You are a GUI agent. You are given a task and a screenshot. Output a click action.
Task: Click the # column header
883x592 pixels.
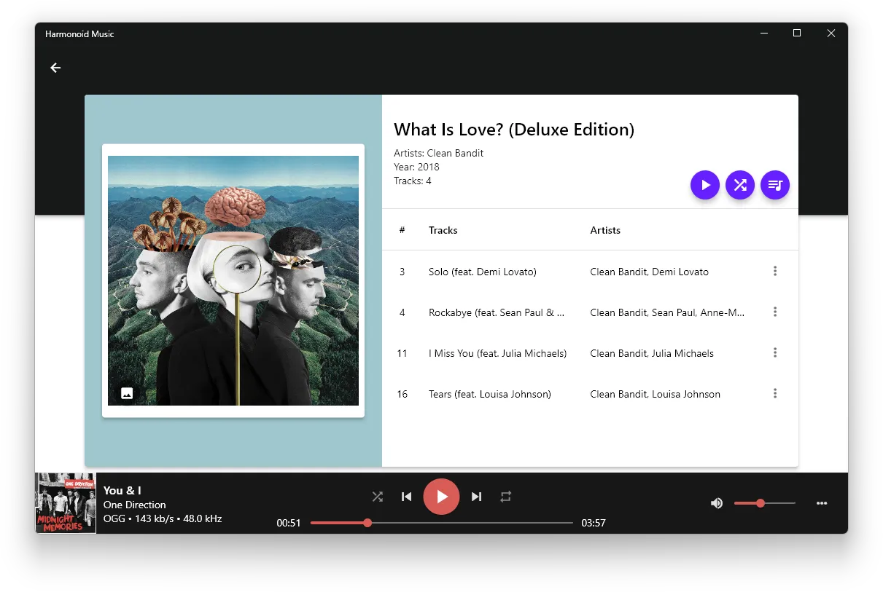point(402,230)
